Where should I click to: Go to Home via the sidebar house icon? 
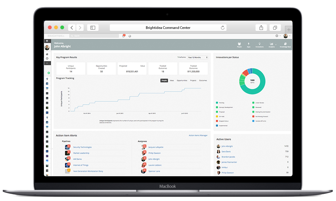[47, 54]
